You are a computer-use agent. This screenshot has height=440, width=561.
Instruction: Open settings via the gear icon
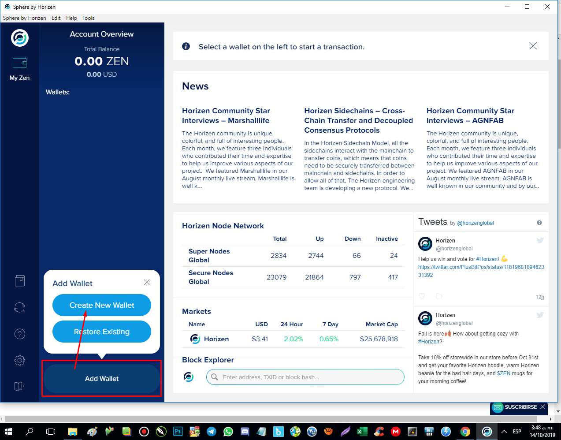pyautogui.click(x=20, y=360)
